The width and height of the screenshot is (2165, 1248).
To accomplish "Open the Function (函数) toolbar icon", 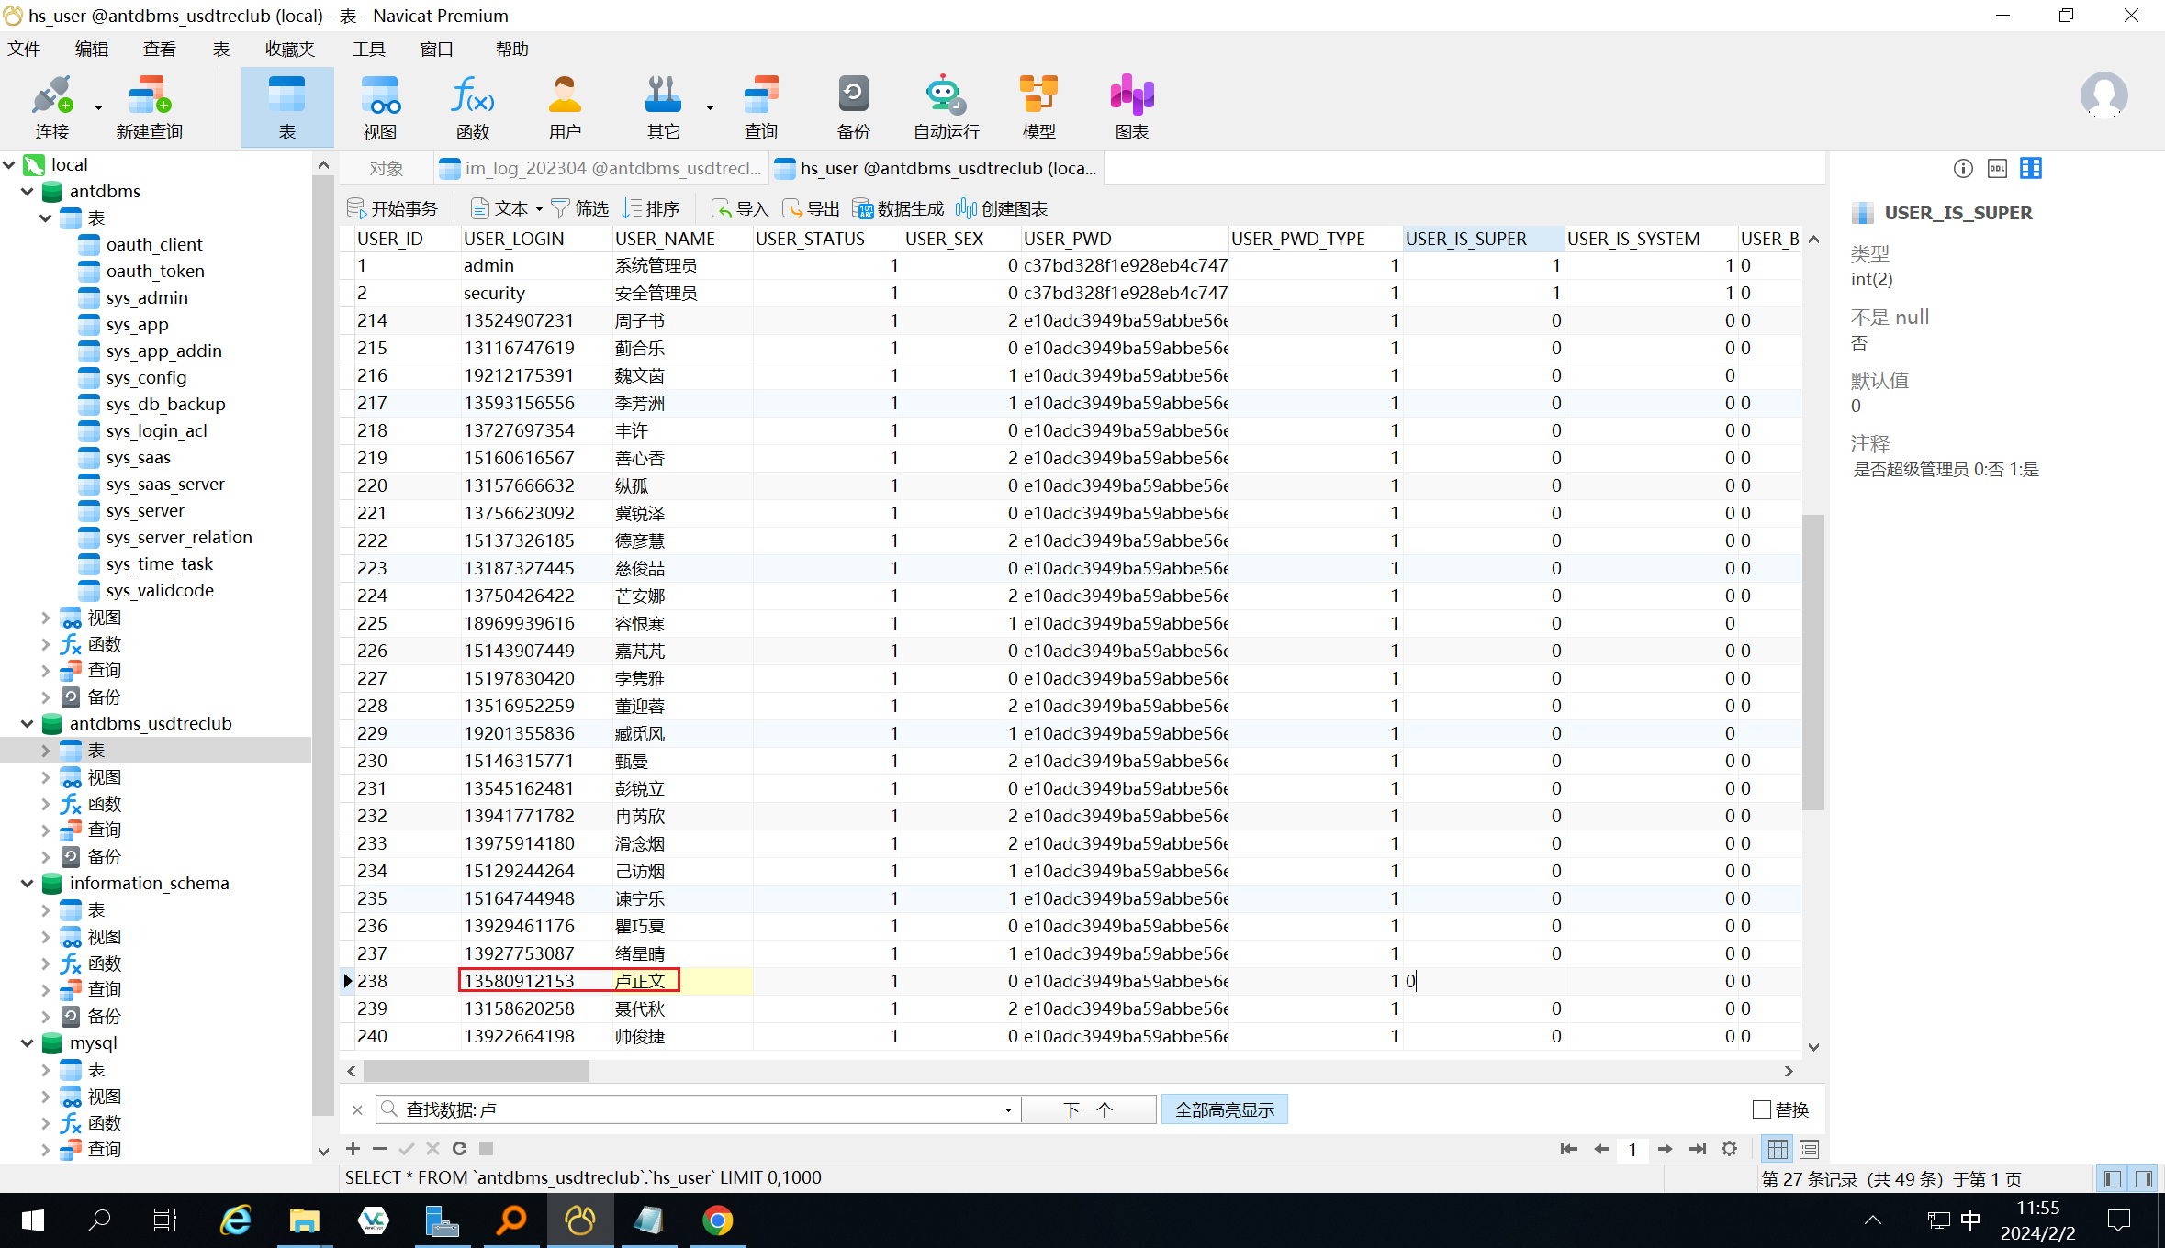I will [x=473, y=107].
